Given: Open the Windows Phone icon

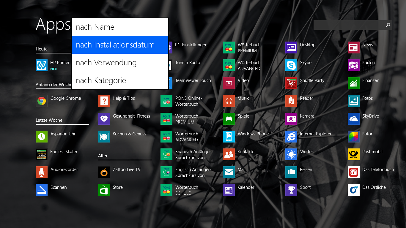Looking at the screenshot, I should coord(229,137).
